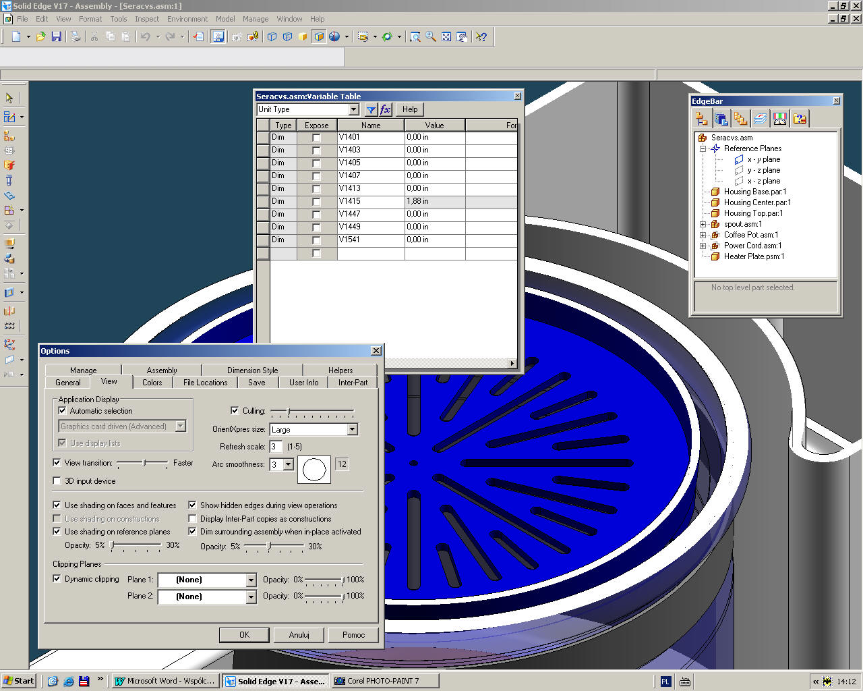863x691 pixels.
Task: Toggle Use shading on reference planes
Action: pyautogui.click(x=57, y=532)
